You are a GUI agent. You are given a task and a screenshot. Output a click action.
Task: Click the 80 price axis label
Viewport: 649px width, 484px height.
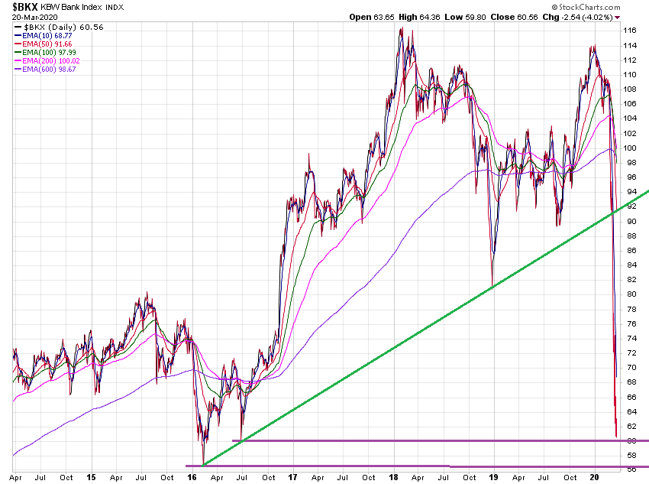631,294
